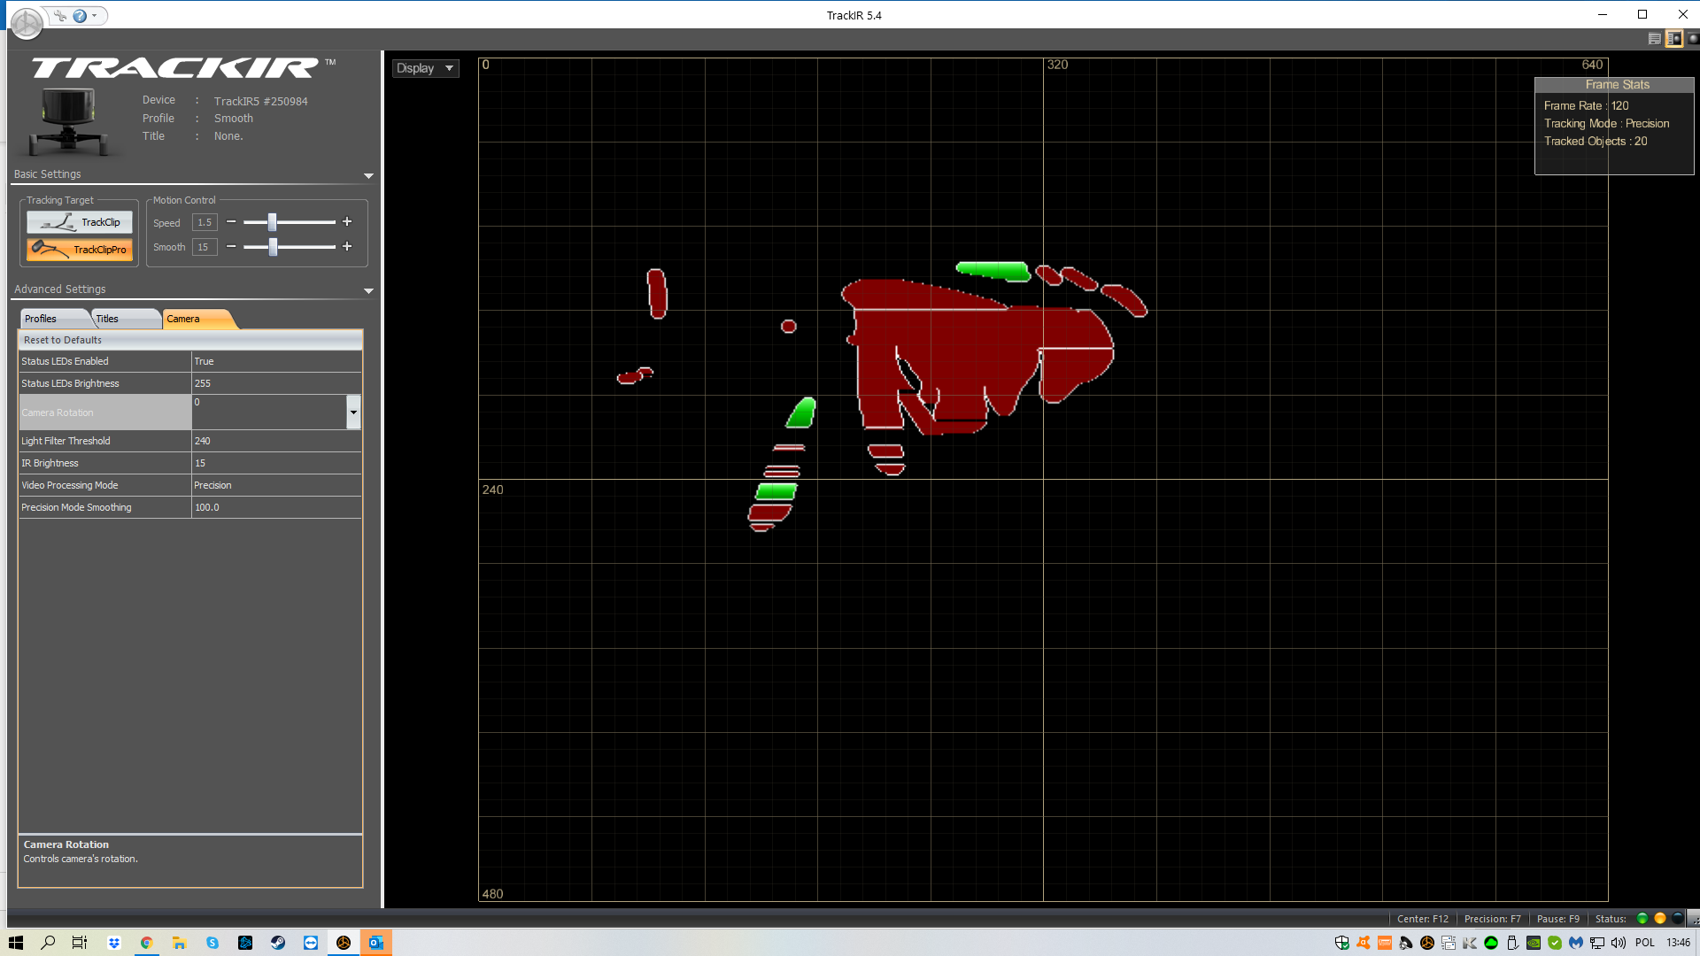1700x956 pixels.
Task: Select the TrackClipPro tracking target
Action: pos(80,250)
